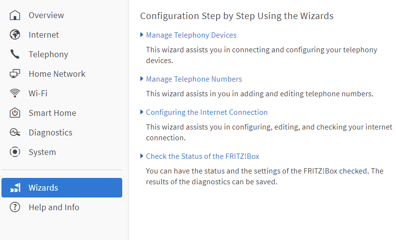
Task: Click the System gear icon
Action: (15, 152)
